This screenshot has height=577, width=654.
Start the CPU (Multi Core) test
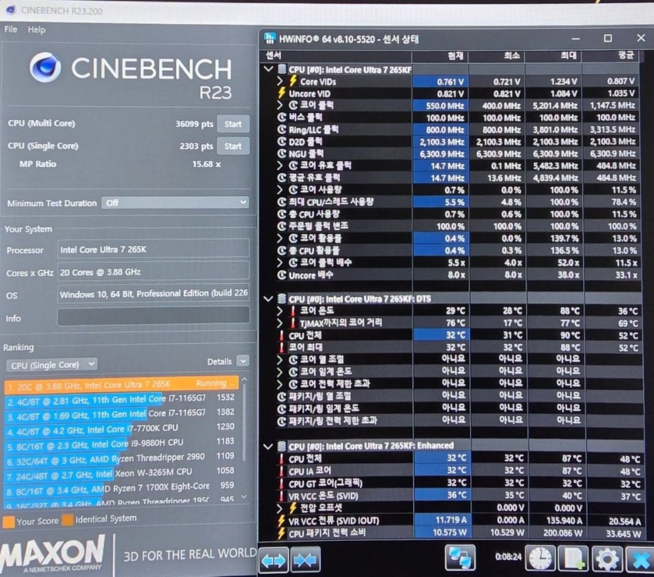click(232, 124)
